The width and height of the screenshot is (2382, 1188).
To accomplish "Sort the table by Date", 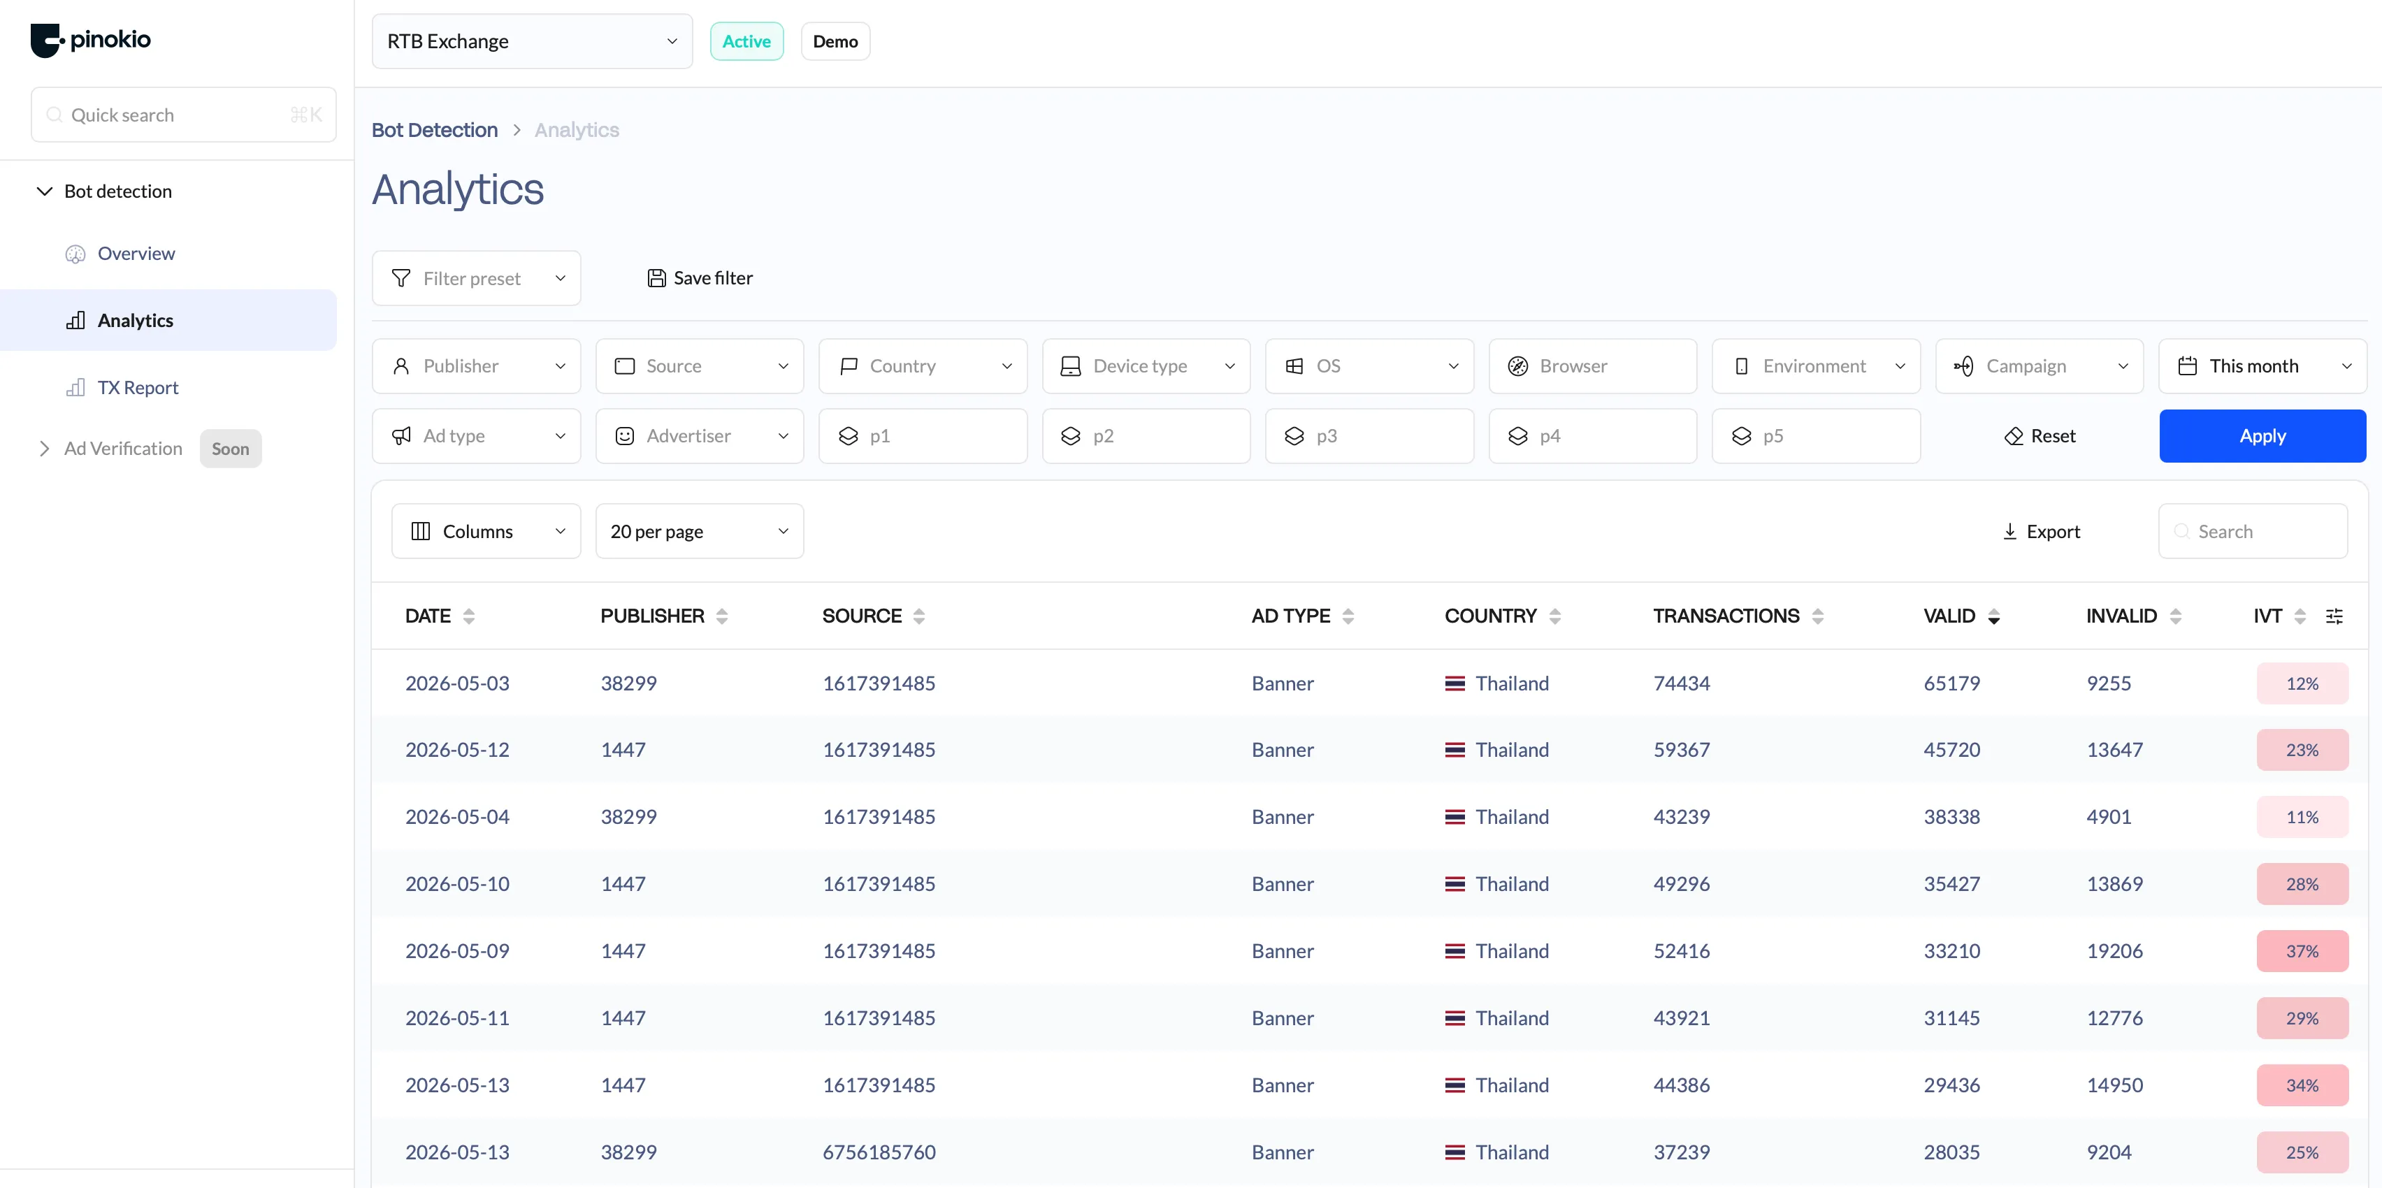I will (x=469, y=616).
